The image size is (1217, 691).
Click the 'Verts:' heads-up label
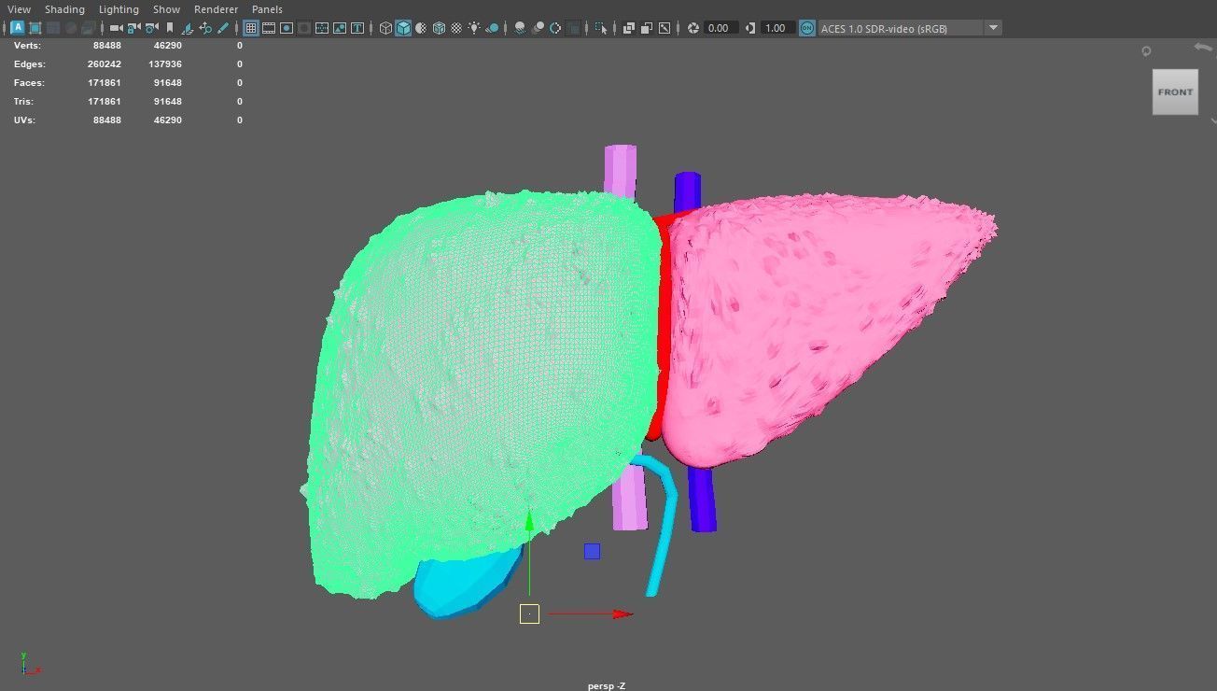(27, 45)
